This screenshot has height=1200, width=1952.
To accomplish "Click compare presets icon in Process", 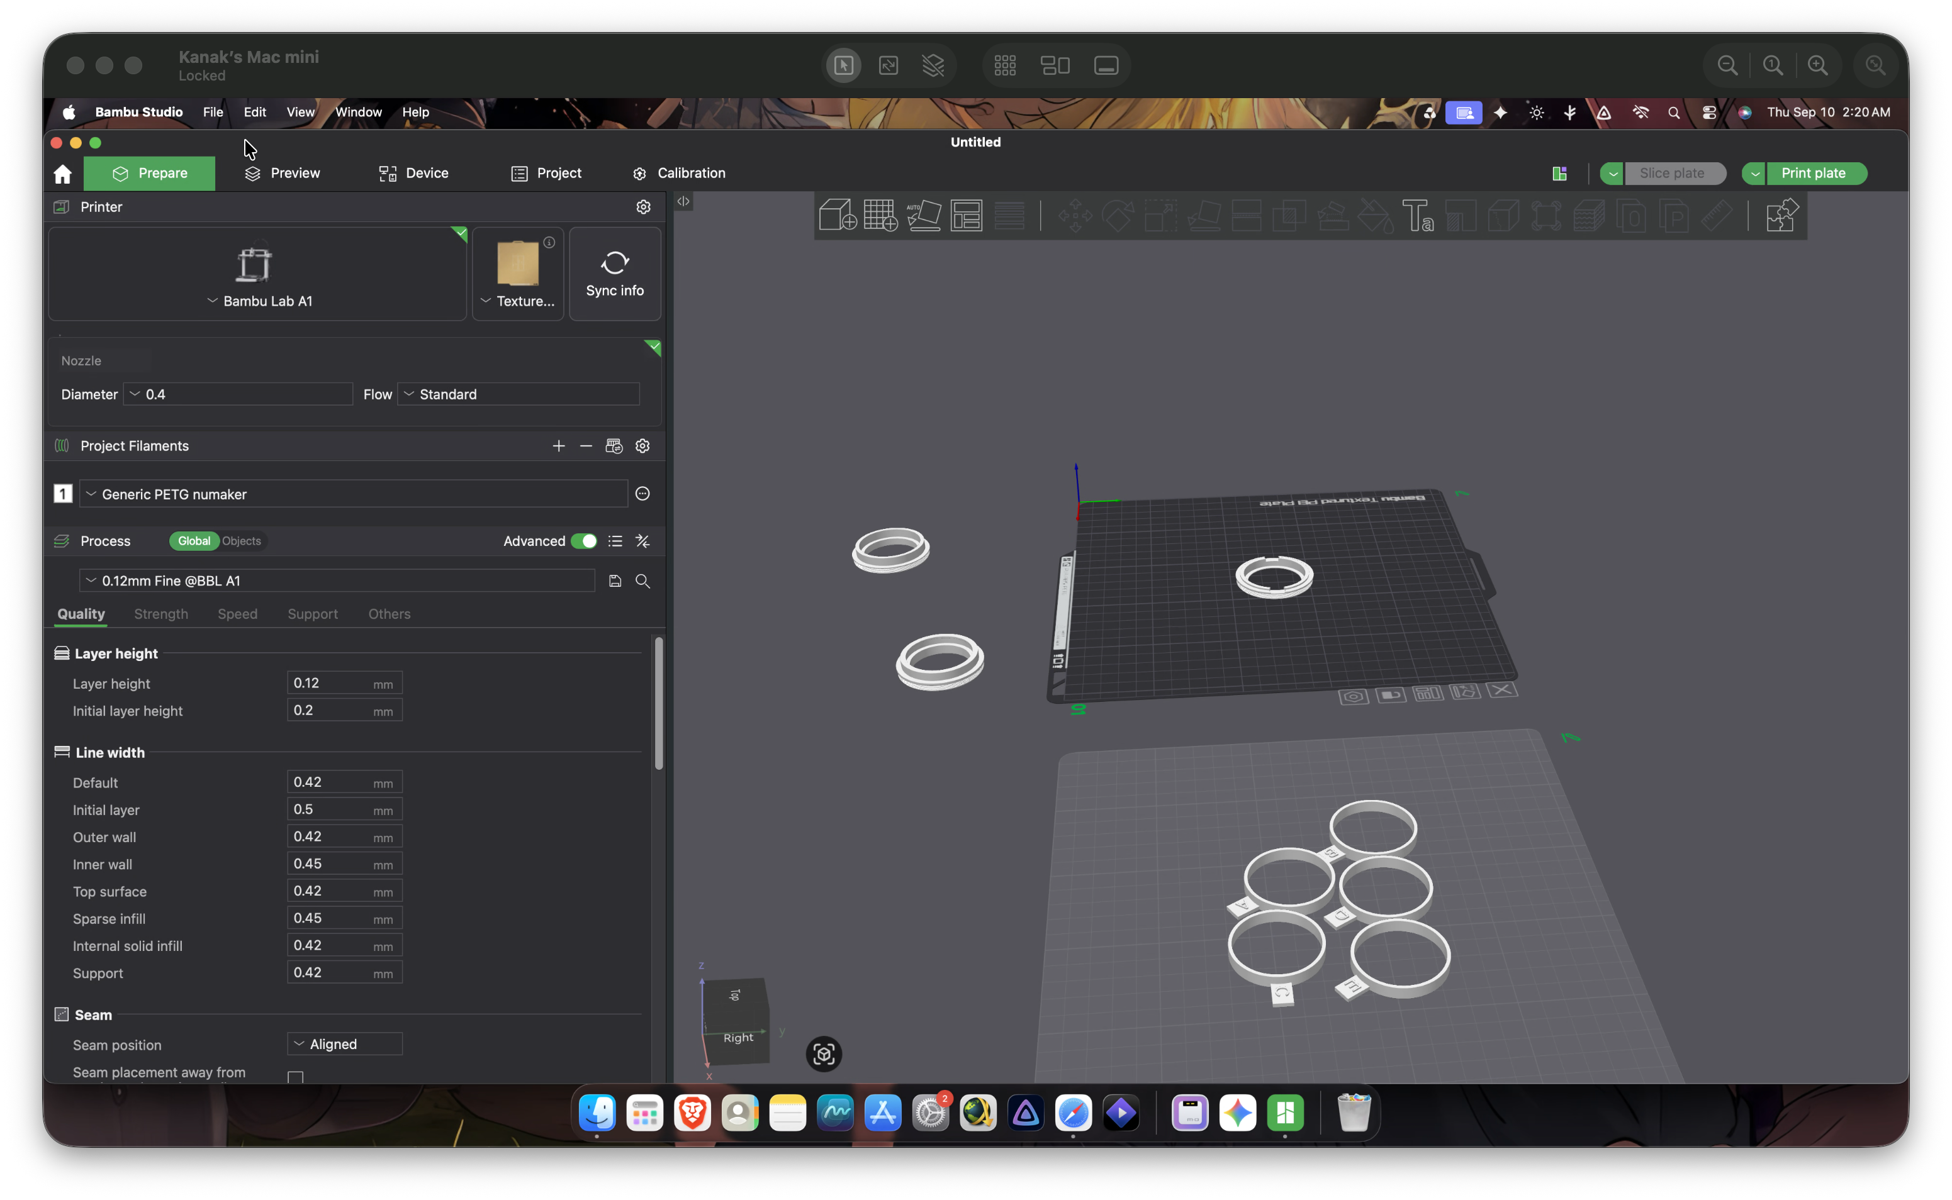I will point(642,540).
